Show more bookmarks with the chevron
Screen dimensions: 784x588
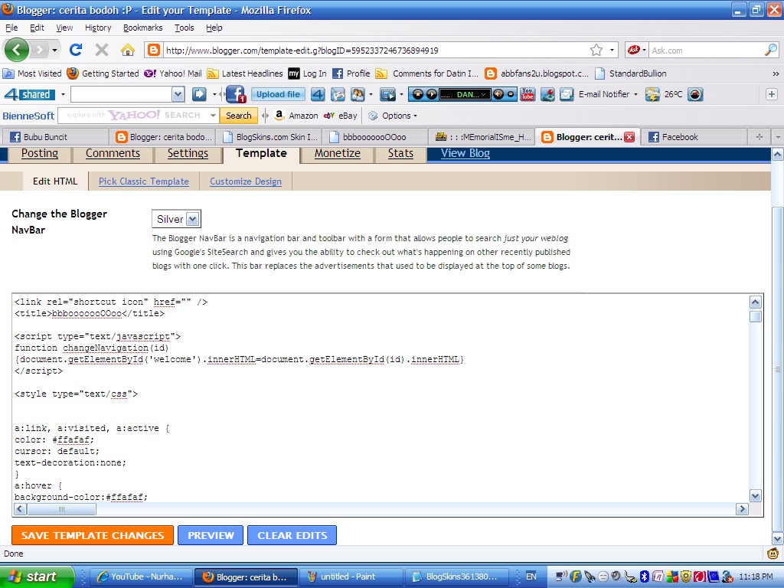tap(775, 73)
